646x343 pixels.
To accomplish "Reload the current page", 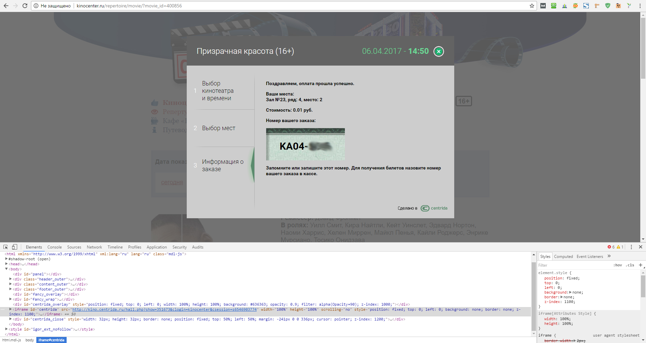I will pyautogui.click(x=25, y=6).
